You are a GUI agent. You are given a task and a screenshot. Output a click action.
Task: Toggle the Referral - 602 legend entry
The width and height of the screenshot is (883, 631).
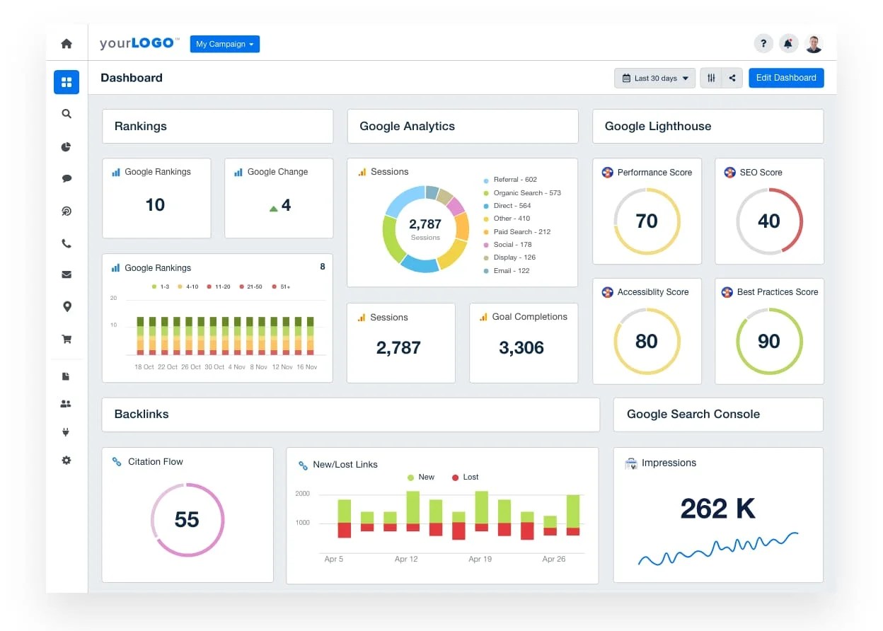tap(510, 180)
